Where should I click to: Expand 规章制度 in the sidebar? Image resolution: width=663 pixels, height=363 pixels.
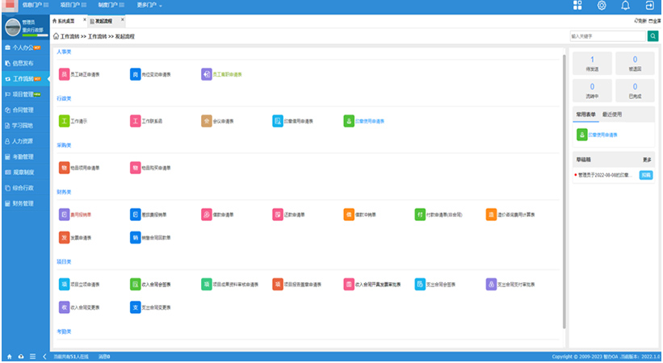[25, 173]
